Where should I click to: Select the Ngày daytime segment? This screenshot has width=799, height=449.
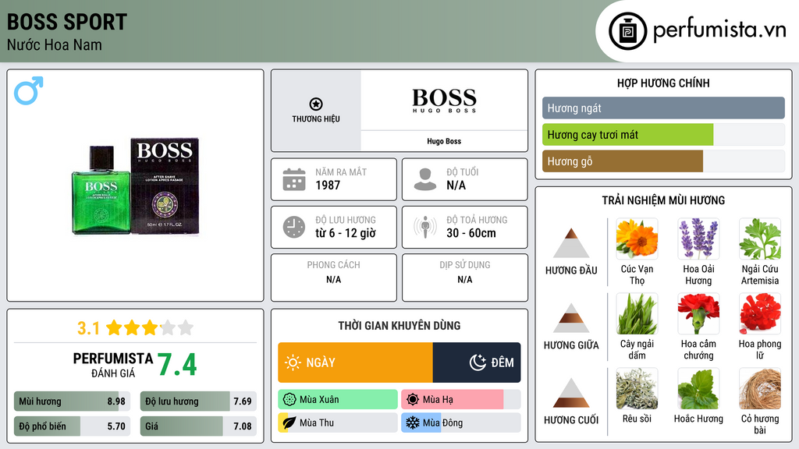pos(355,362)
